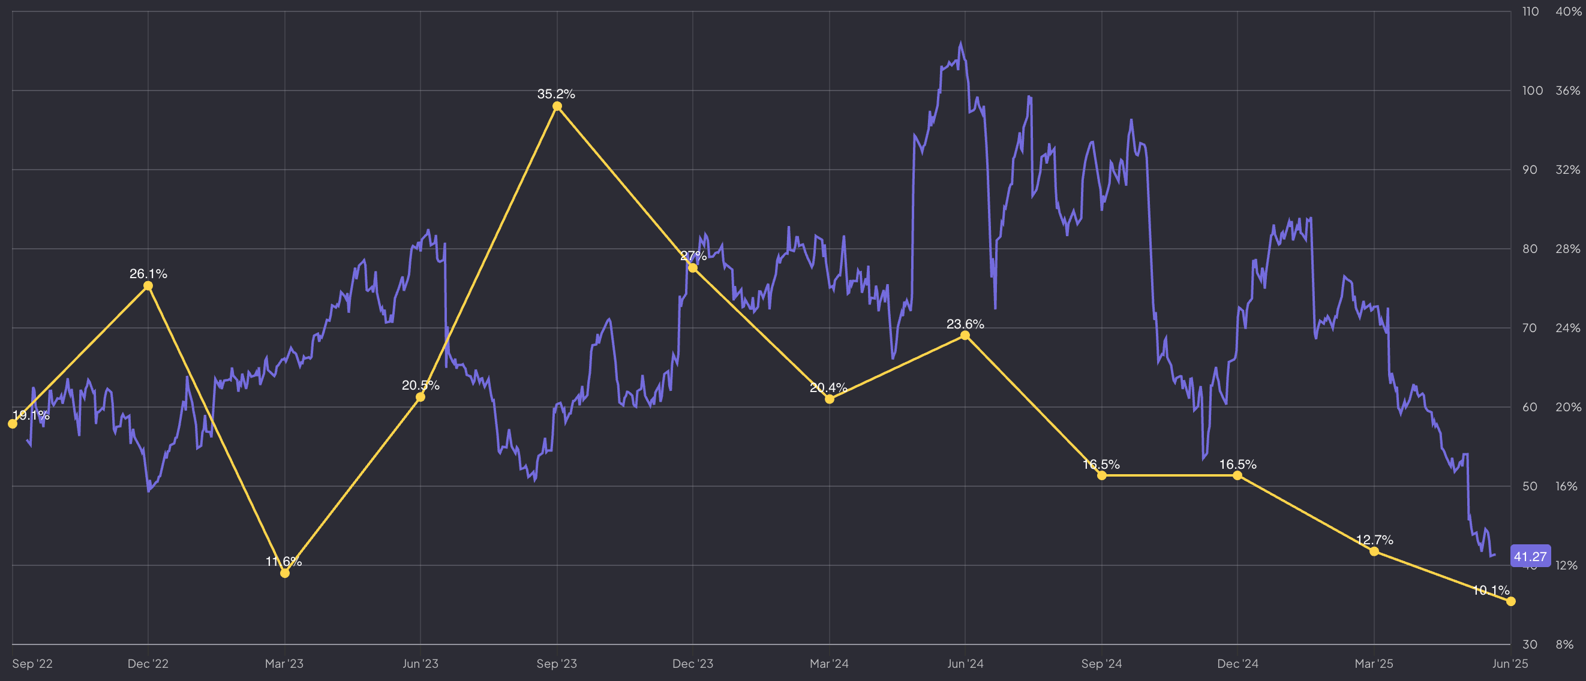Image resolution: width=1586 pixels, height=681 pixels.
Task: Click the Mar '24 x-axis label
Action: [829, 663]
